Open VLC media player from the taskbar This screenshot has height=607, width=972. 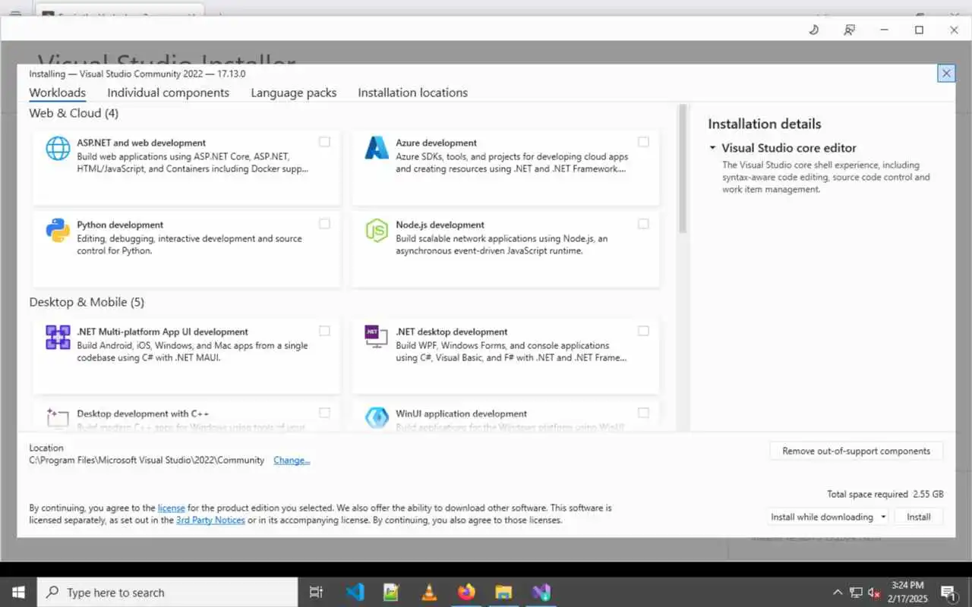[429, 592]
